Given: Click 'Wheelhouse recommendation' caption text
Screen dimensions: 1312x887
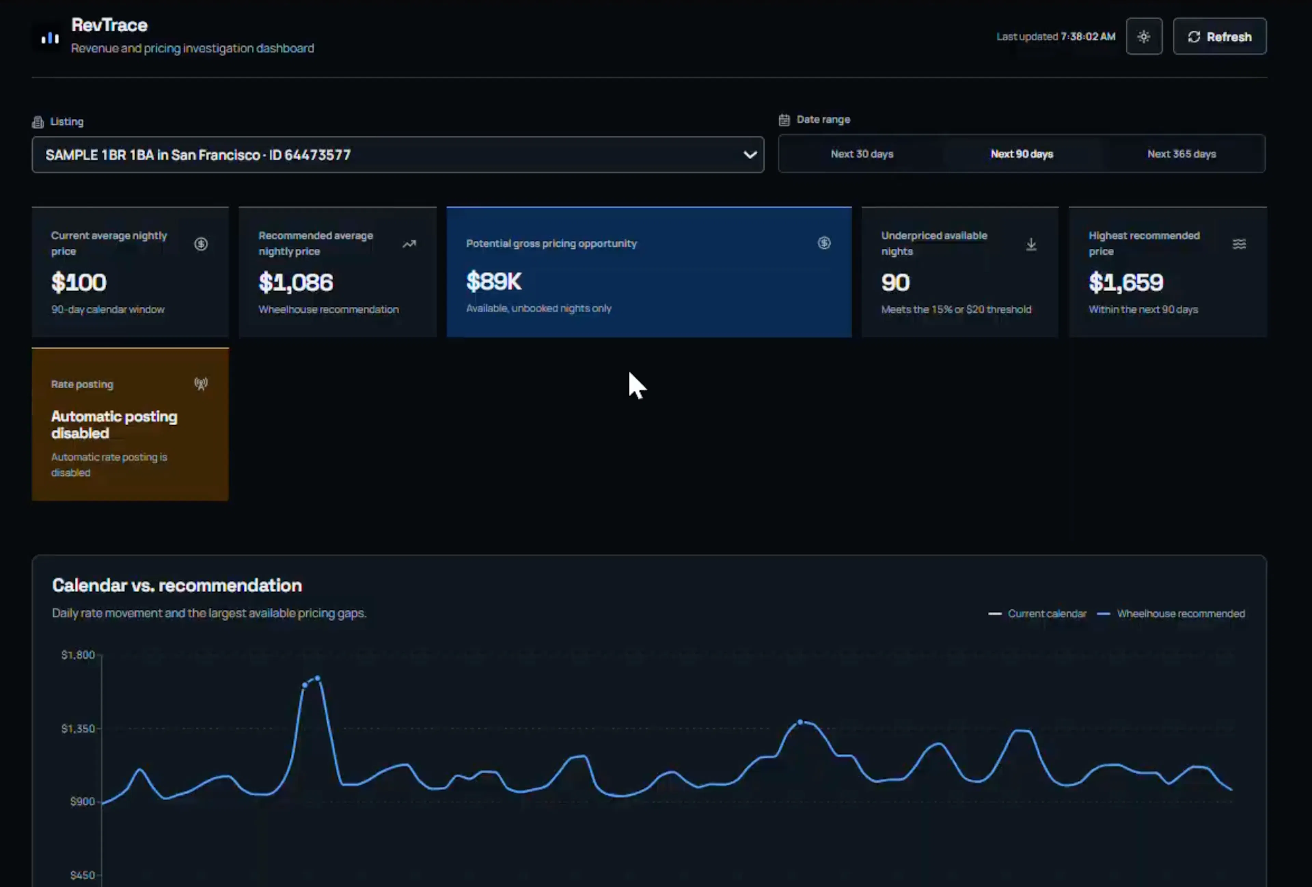Looking at the screenshot, I should click(x=329, y=309).
